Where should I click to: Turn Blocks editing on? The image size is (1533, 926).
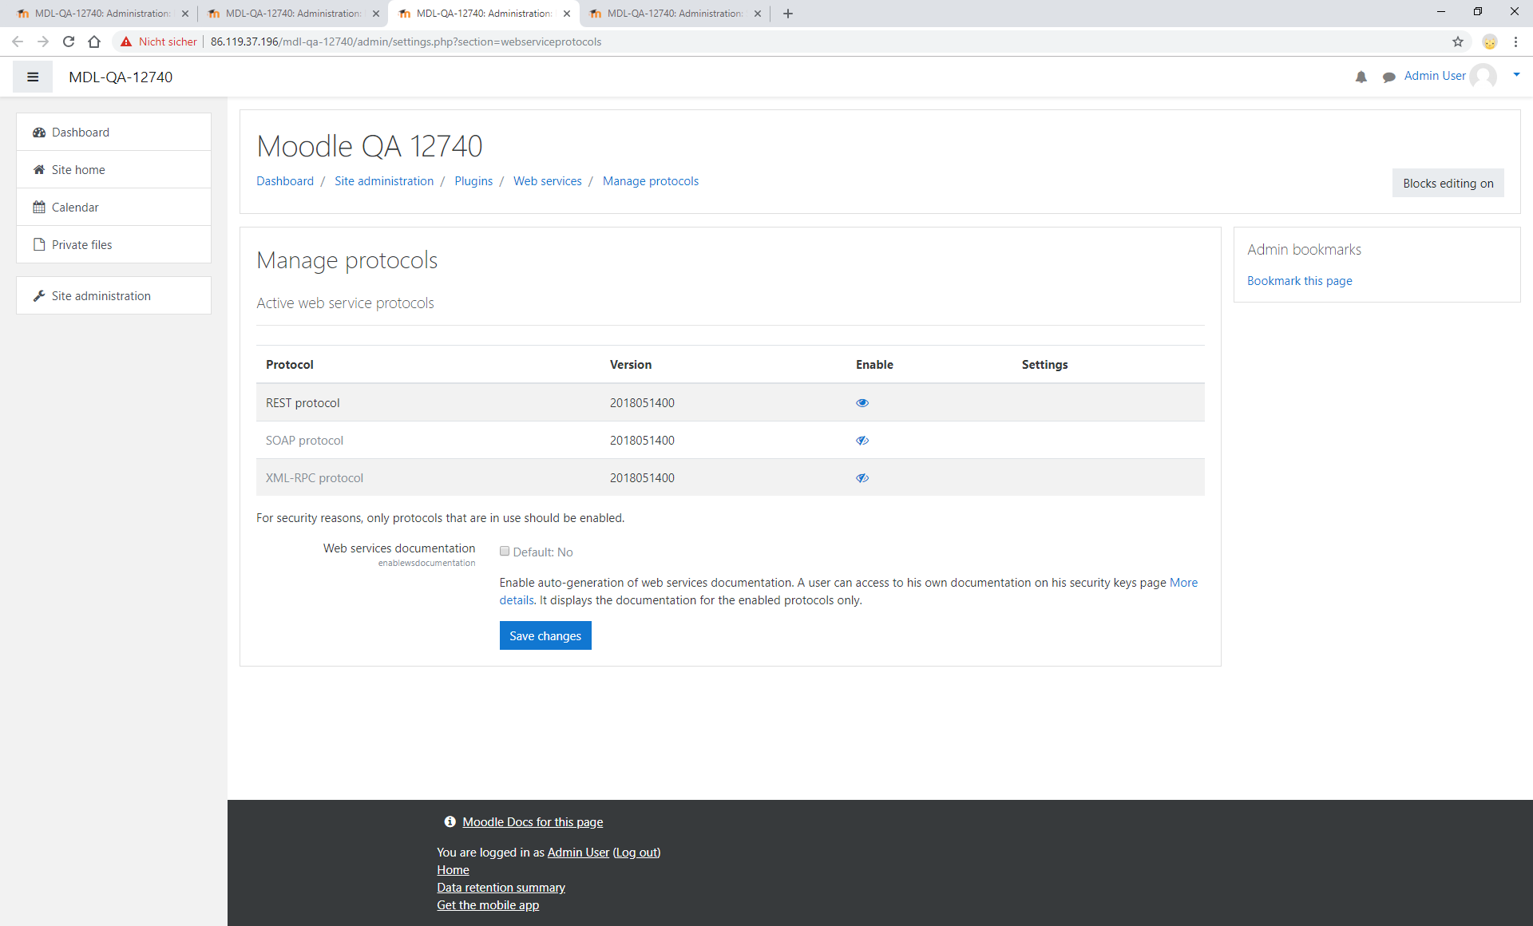coord(1448,183)
